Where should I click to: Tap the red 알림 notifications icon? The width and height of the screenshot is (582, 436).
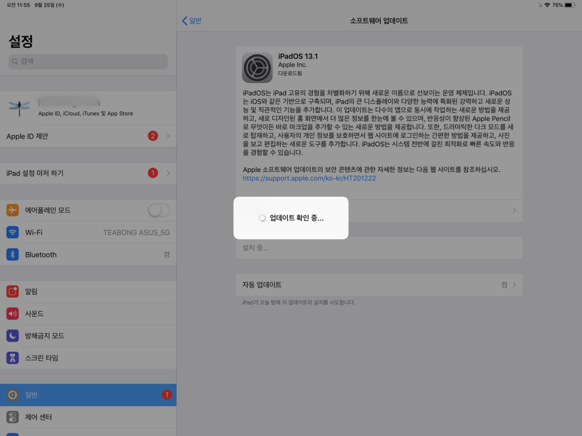tap(12, 291)
